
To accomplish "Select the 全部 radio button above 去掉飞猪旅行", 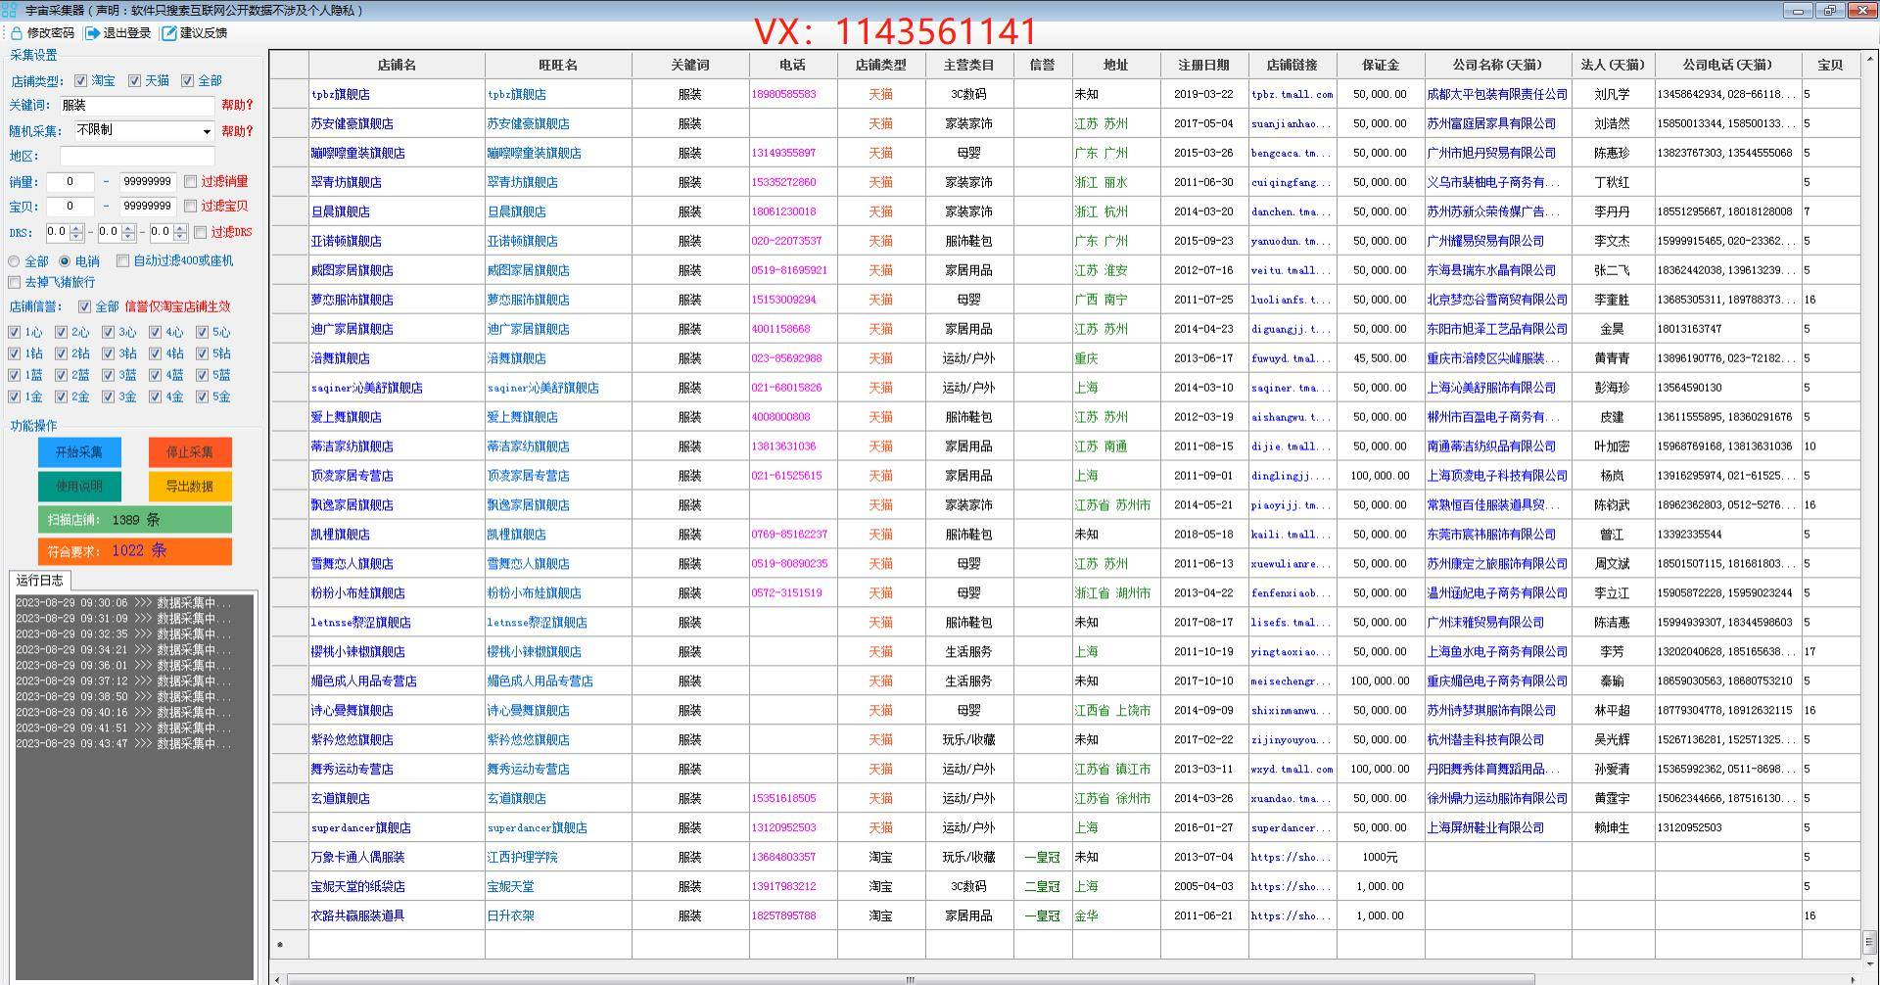I will [x=15, y=261].
